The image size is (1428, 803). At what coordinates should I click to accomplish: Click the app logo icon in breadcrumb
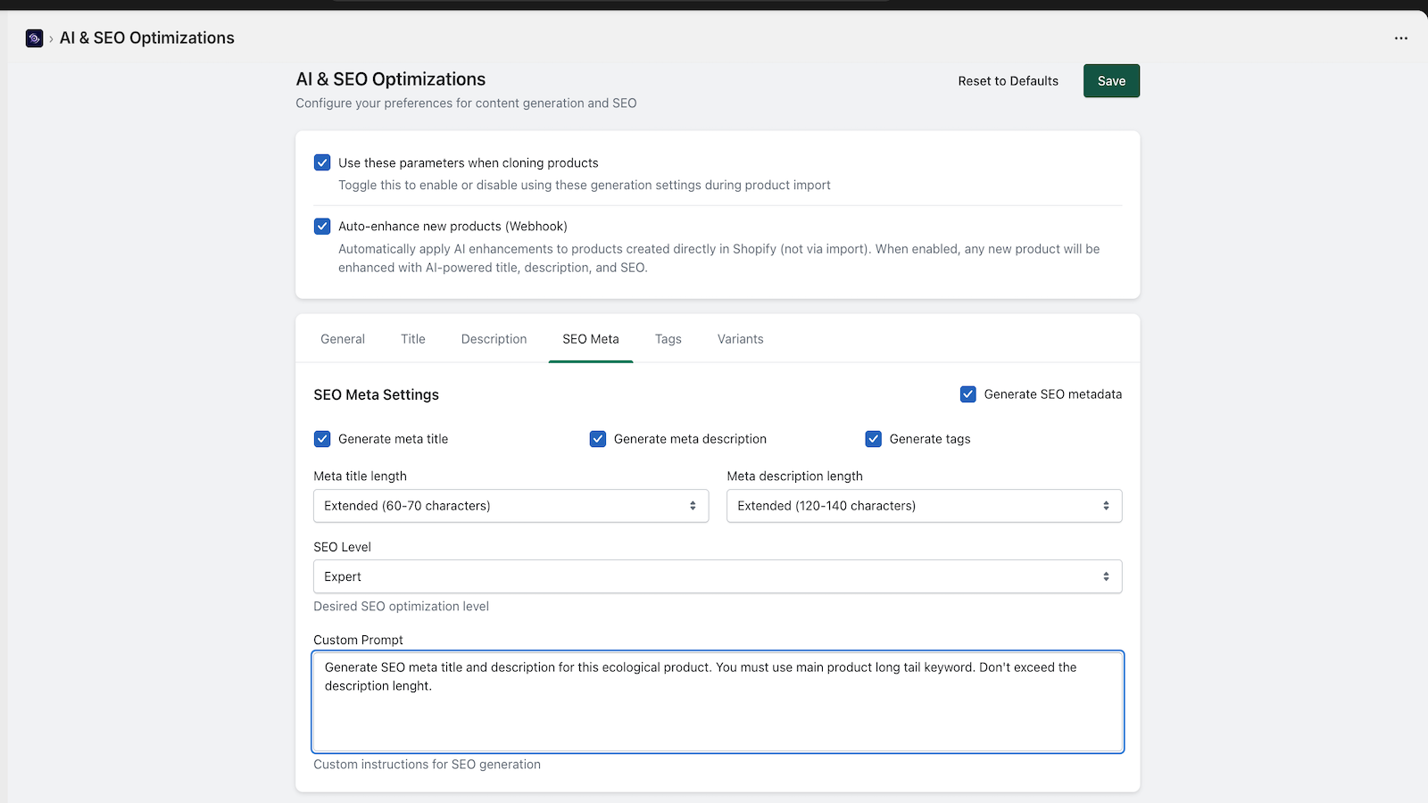pyautogui.click(x=34, y=37)
